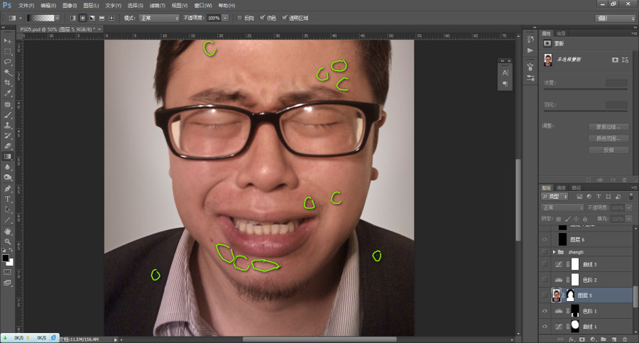This screenshot has width=639, height=343.
Task: Expand the zhengti layer group
Action: 555,252
